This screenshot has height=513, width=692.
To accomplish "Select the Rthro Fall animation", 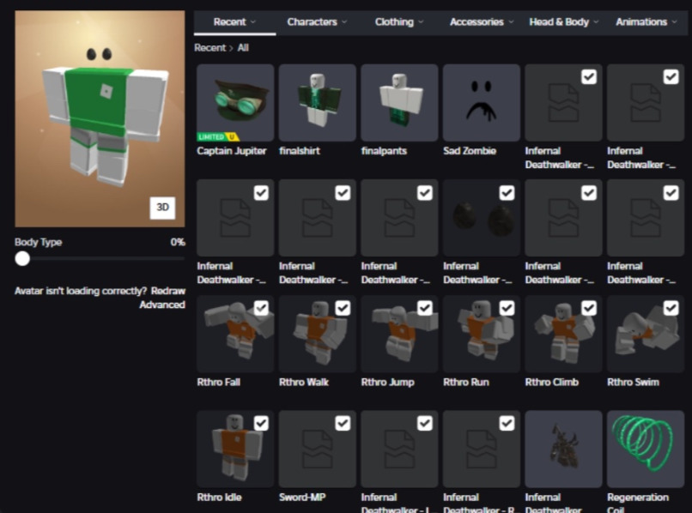I will (234, 333).
